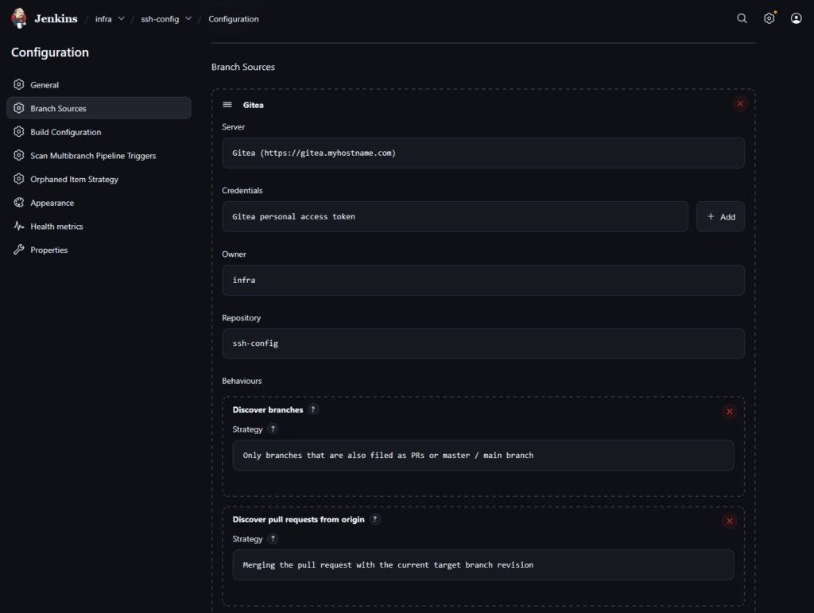
Task: Open the Credentials dropdown
Action: (x=455, y=216)
